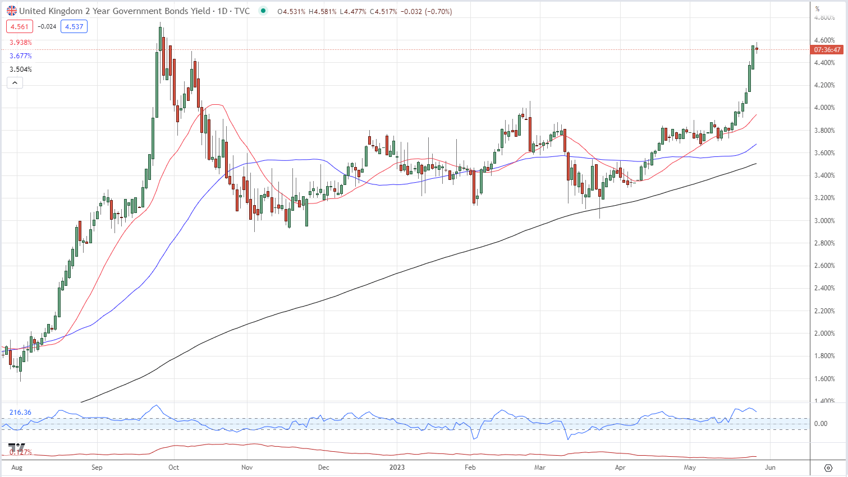This screenshot has height=477, width=848.
Task: Click the O4.531% open value in header
Action: click(x=291, y=11)
